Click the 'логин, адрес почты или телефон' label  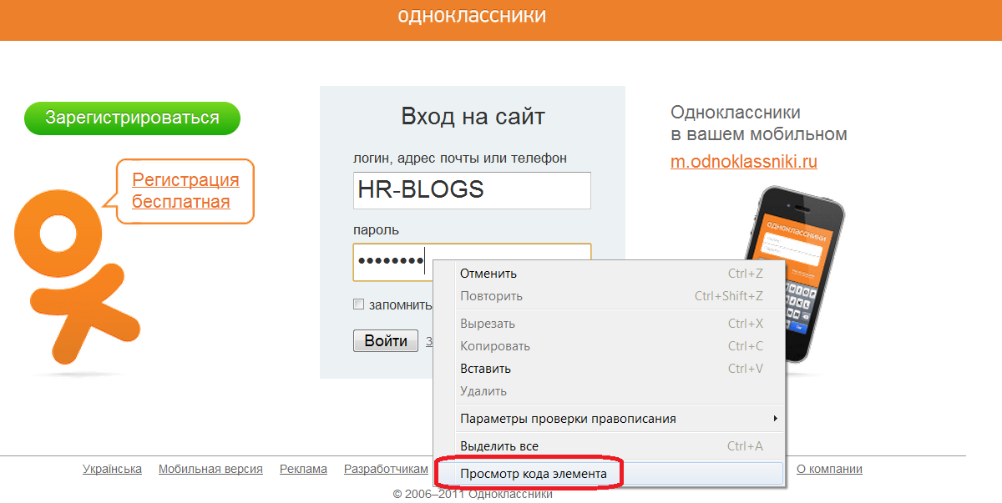click(460, 158)
